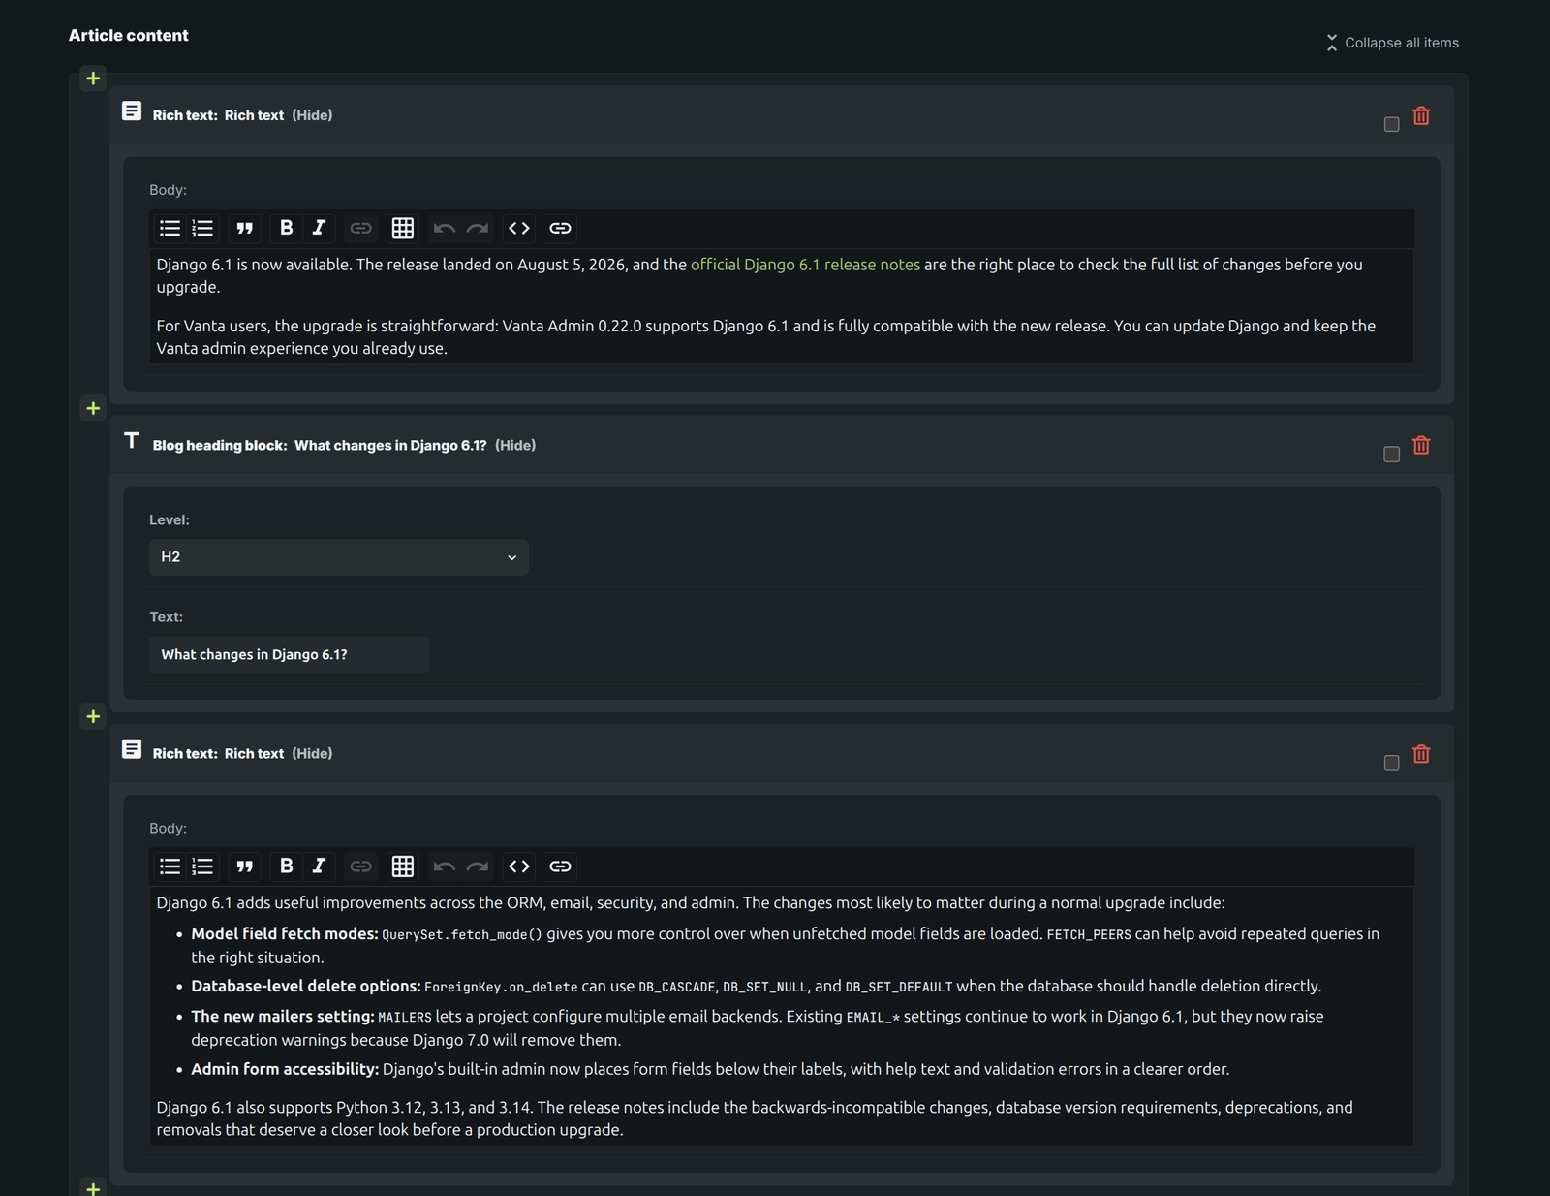Click bright rightmost link icon above 'Django 6.1 adds useful improvements'

[560, 866]
